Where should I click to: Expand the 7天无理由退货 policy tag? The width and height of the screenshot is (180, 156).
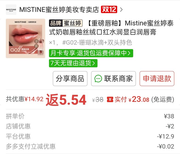[x=73, y=63]
